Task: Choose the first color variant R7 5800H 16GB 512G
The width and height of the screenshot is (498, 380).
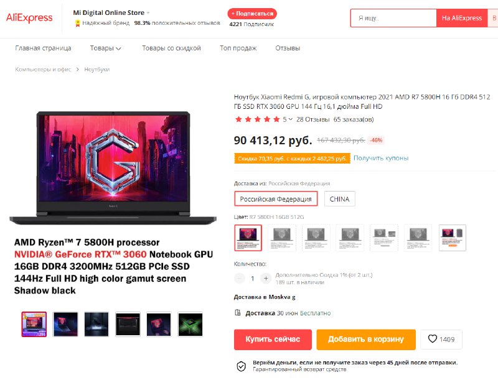Action: click(248, 238)
